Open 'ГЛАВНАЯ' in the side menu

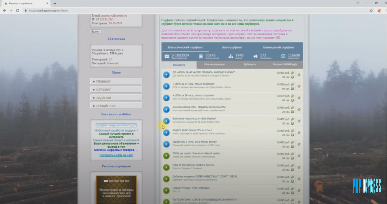(116, 81)
